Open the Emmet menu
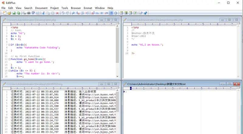 pyautogui.click(x=88, y=8)
